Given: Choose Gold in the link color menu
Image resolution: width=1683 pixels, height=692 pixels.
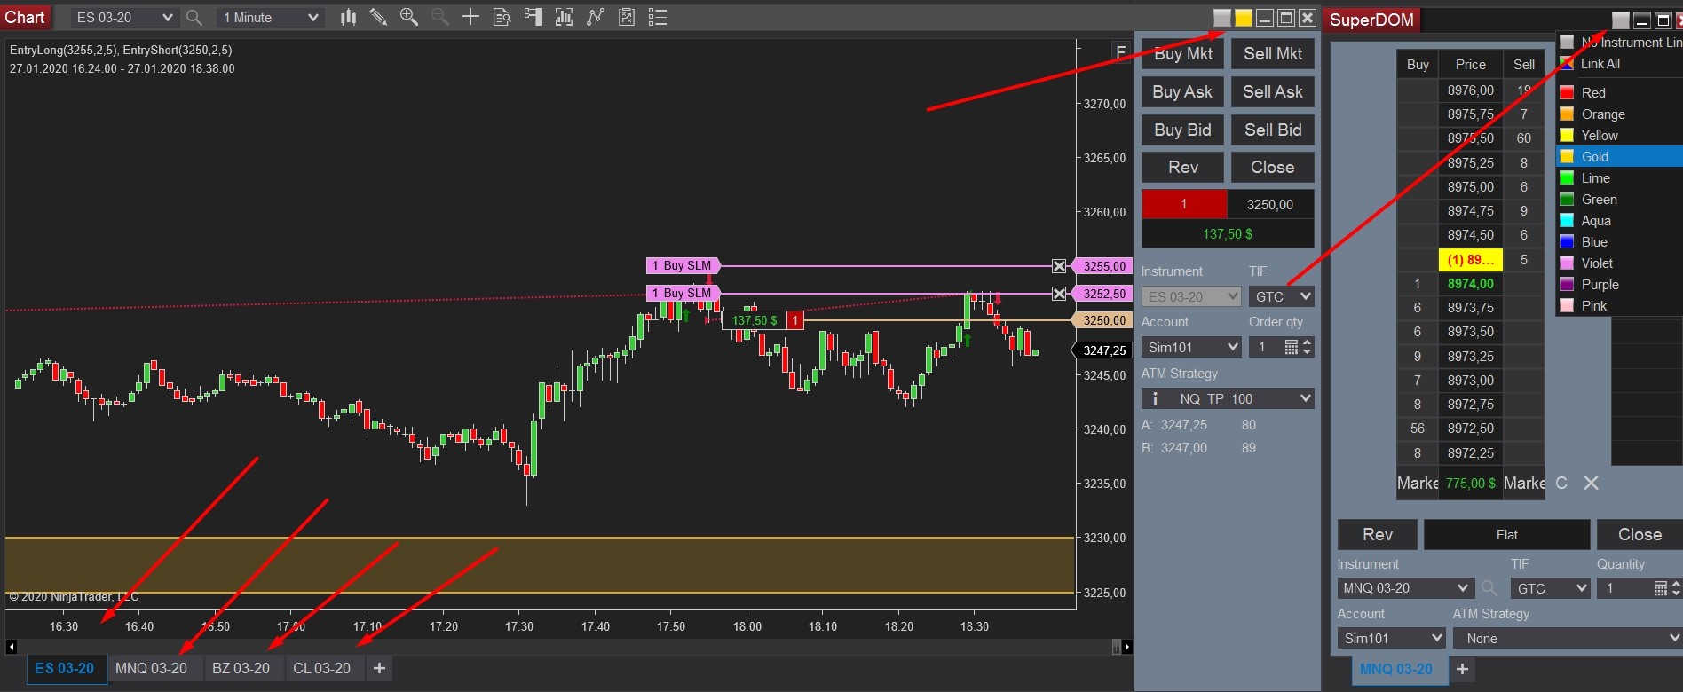Looking at the screenshot, I should coord(1620,157).
